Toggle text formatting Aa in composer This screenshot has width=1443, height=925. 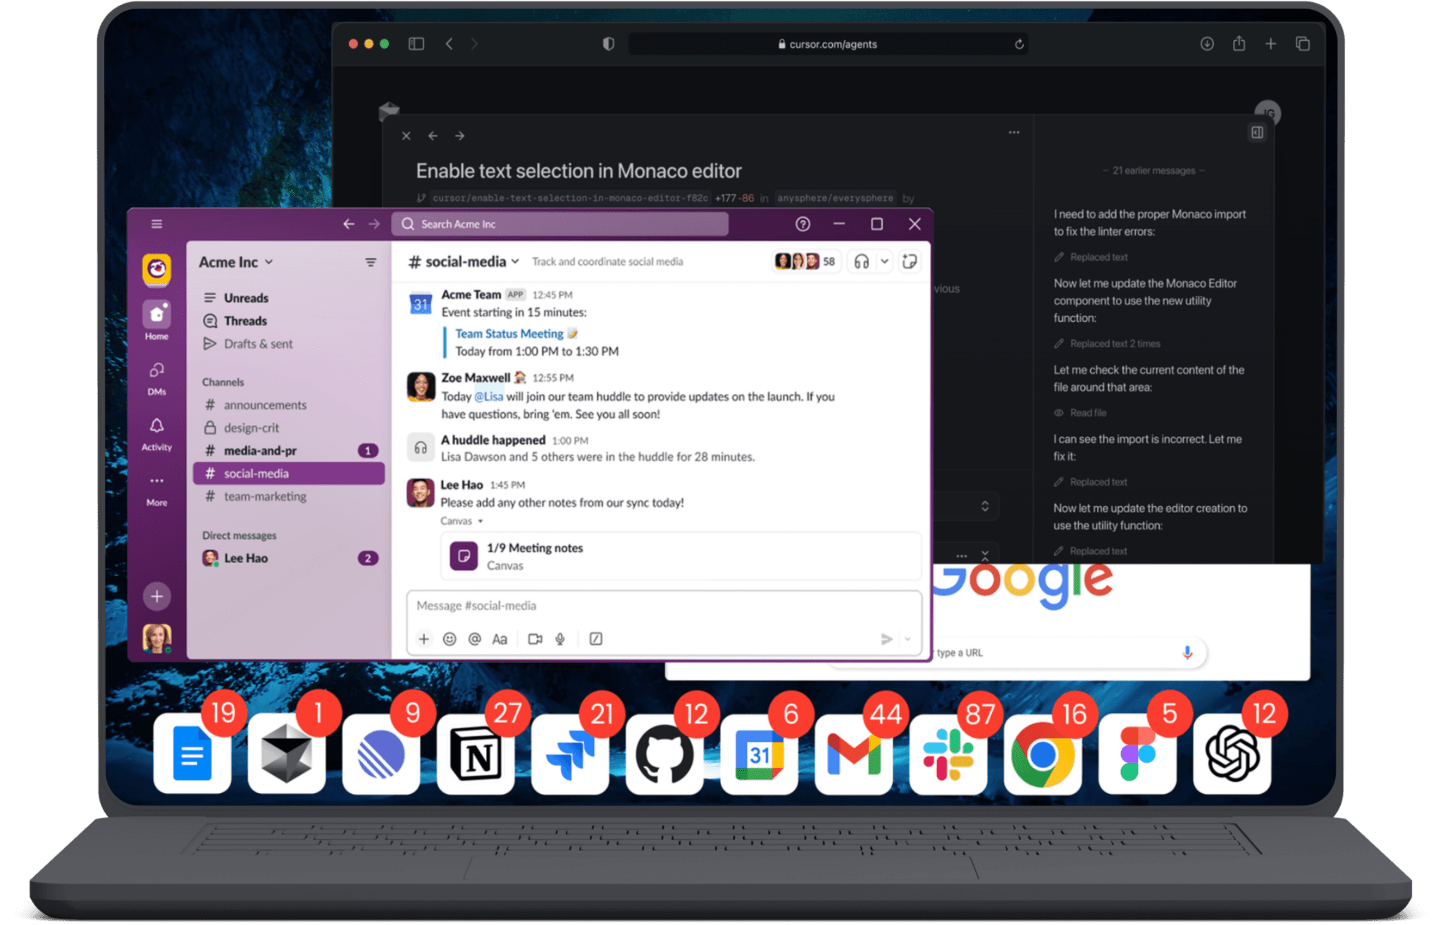point(500,639)
